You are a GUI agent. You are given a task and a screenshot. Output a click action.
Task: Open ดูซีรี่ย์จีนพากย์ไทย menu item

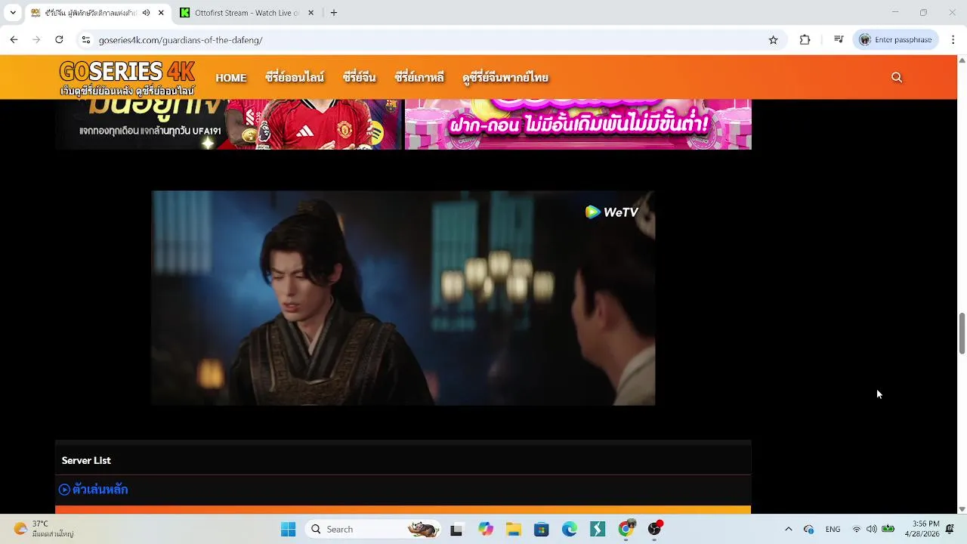pyautogui.click(x=505, y=78)
